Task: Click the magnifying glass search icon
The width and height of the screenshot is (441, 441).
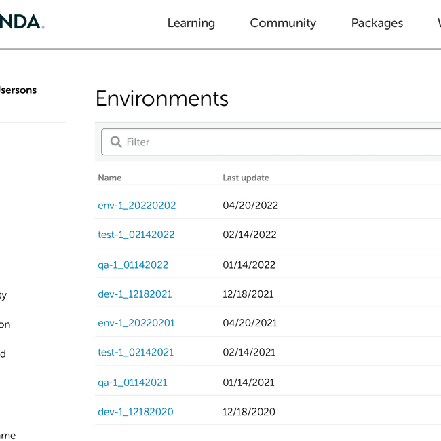Action: click(x=116, y=142)
